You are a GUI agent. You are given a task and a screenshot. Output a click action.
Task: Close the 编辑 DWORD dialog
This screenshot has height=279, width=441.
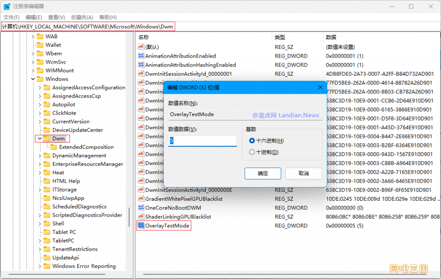tap(320, 87)
